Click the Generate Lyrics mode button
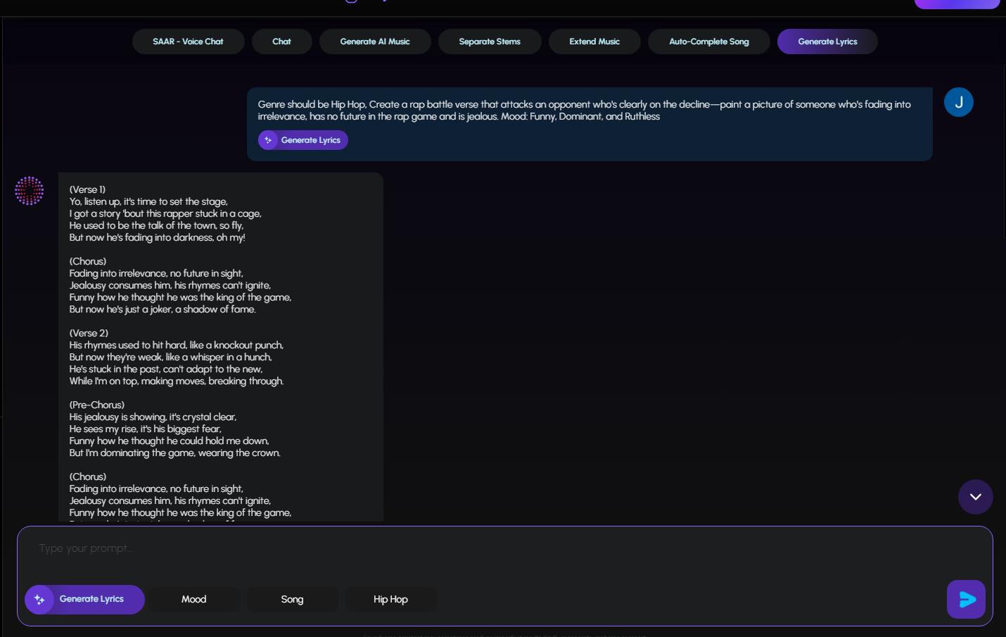The width and height of the screenshot is (1006, 637). click(x=85, y=600)
